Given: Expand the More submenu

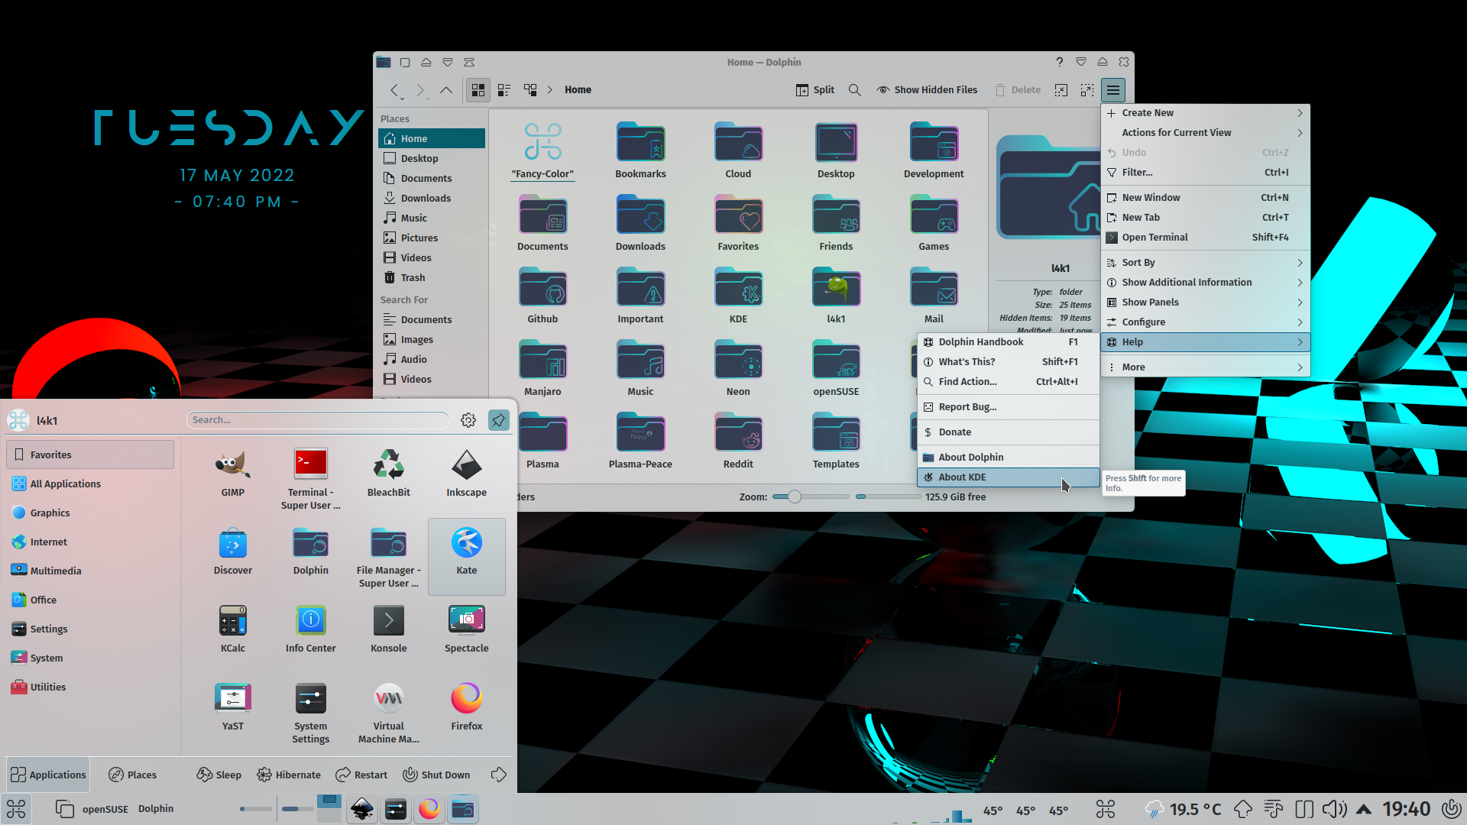Looking at the screenshot, I should click(1206, 367).
